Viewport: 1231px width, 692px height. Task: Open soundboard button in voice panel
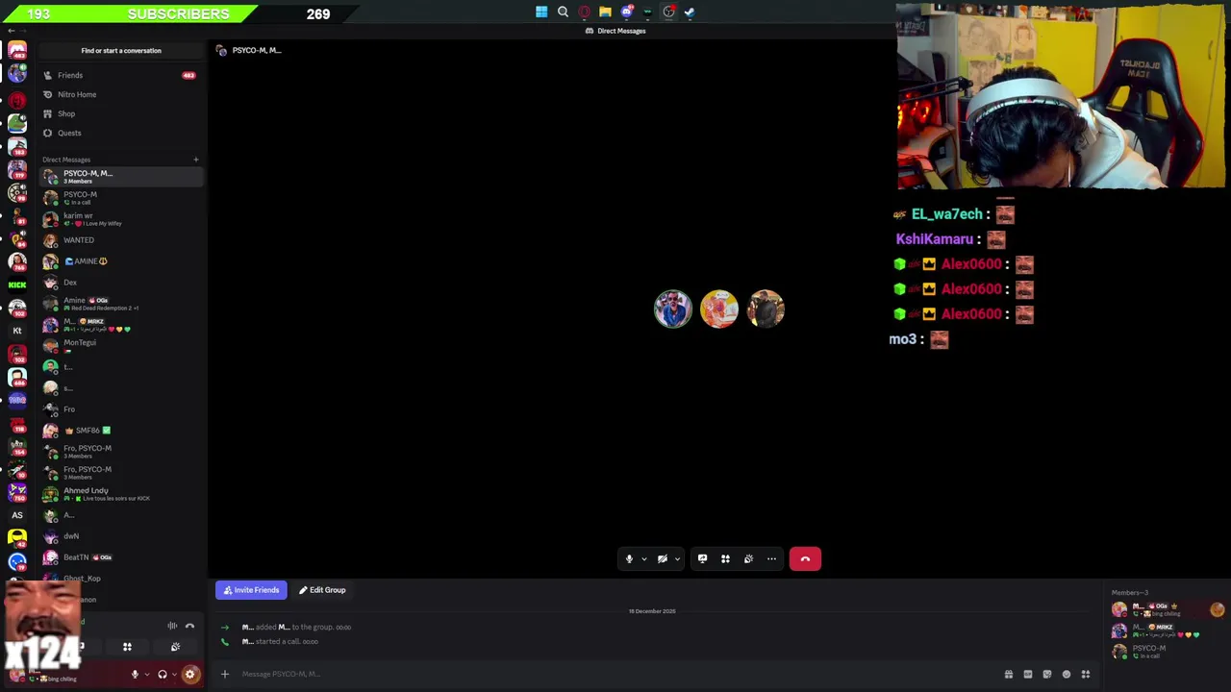175,647
